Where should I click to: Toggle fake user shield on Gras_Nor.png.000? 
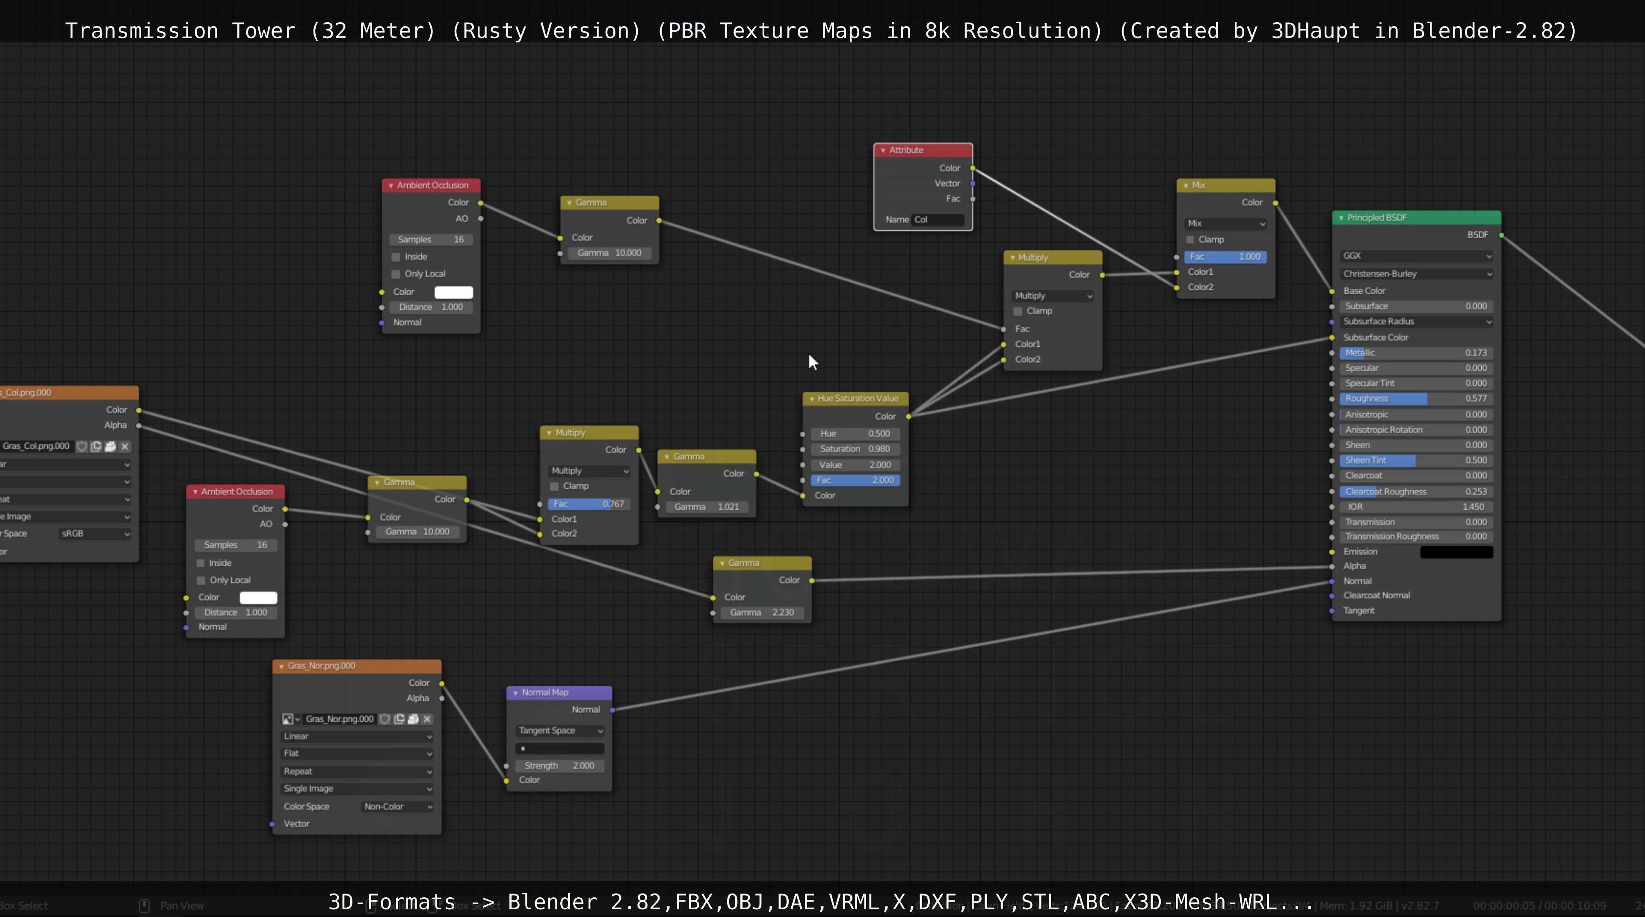(385, 719)
